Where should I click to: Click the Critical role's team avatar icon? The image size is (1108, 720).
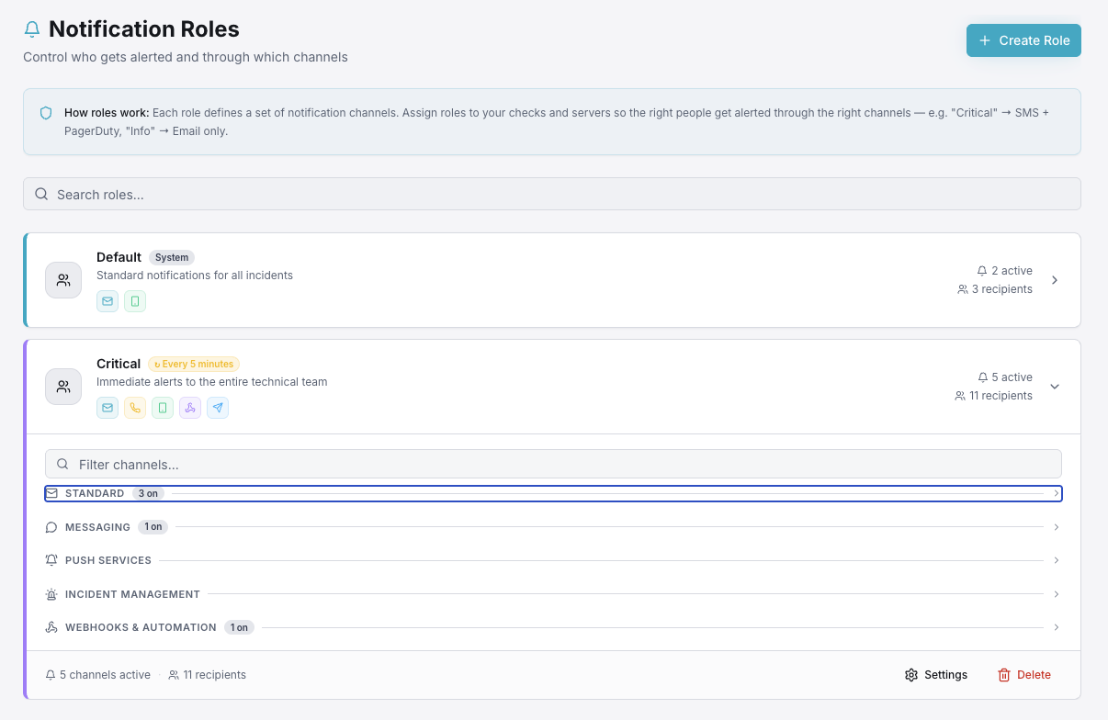63,387
